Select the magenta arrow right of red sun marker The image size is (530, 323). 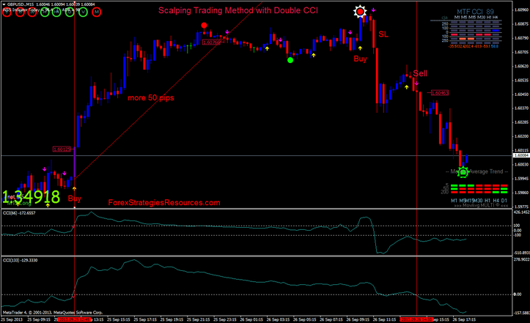coord(373,10)
